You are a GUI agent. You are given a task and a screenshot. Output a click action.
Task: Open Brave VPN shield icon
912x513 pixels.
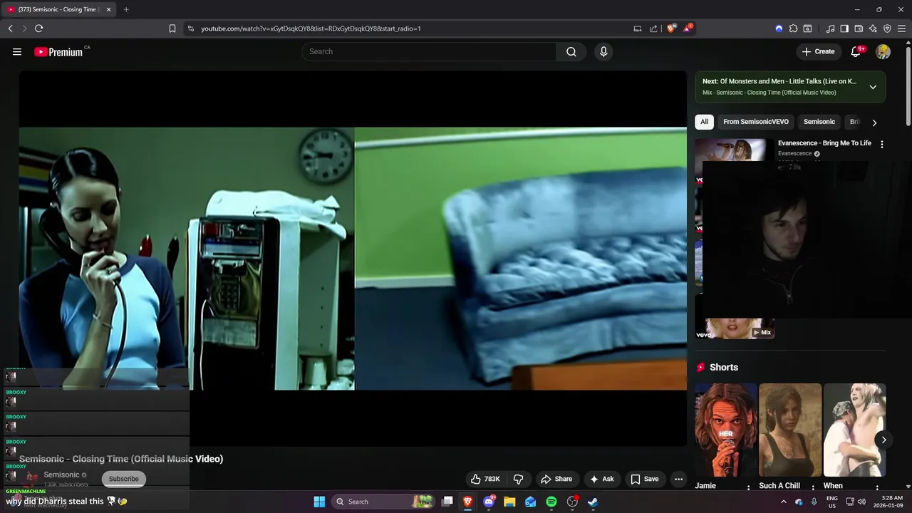887,28
